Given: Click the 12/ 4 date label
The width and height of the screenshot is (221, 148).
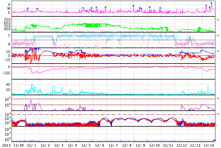Looking at the screenshot, I should (x=73, y=146).
